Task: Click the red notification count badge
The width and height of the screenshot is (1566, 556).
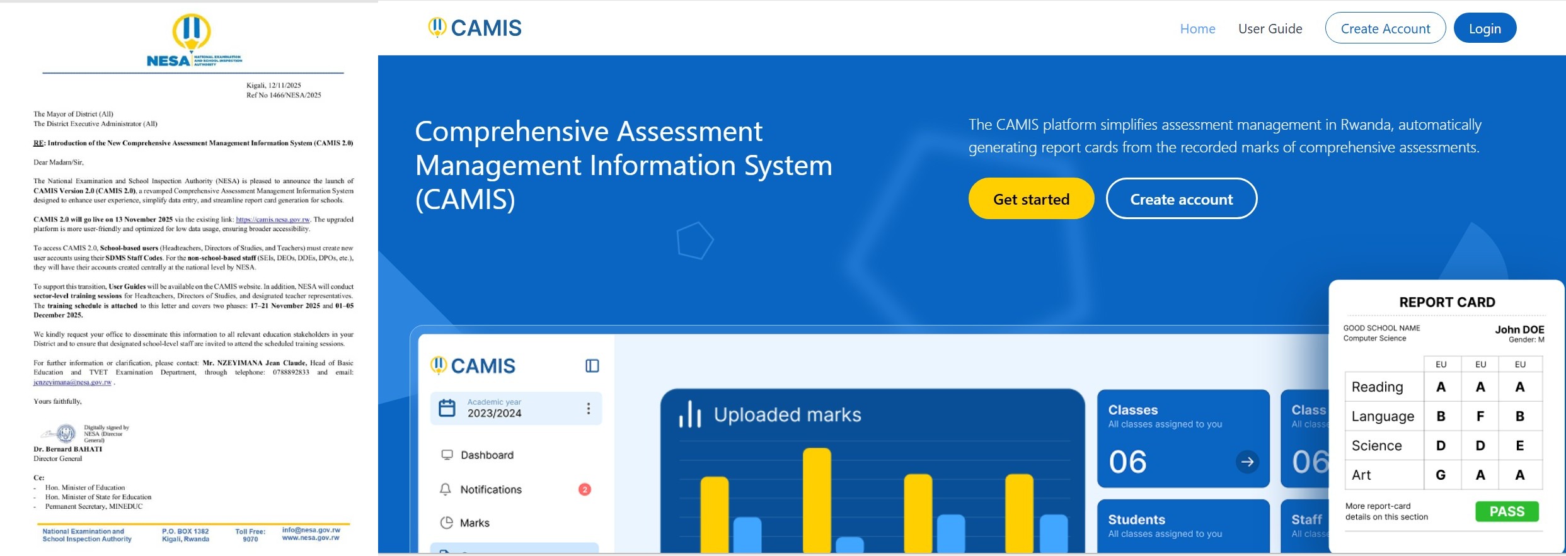Action: click(x=584, y=489)
